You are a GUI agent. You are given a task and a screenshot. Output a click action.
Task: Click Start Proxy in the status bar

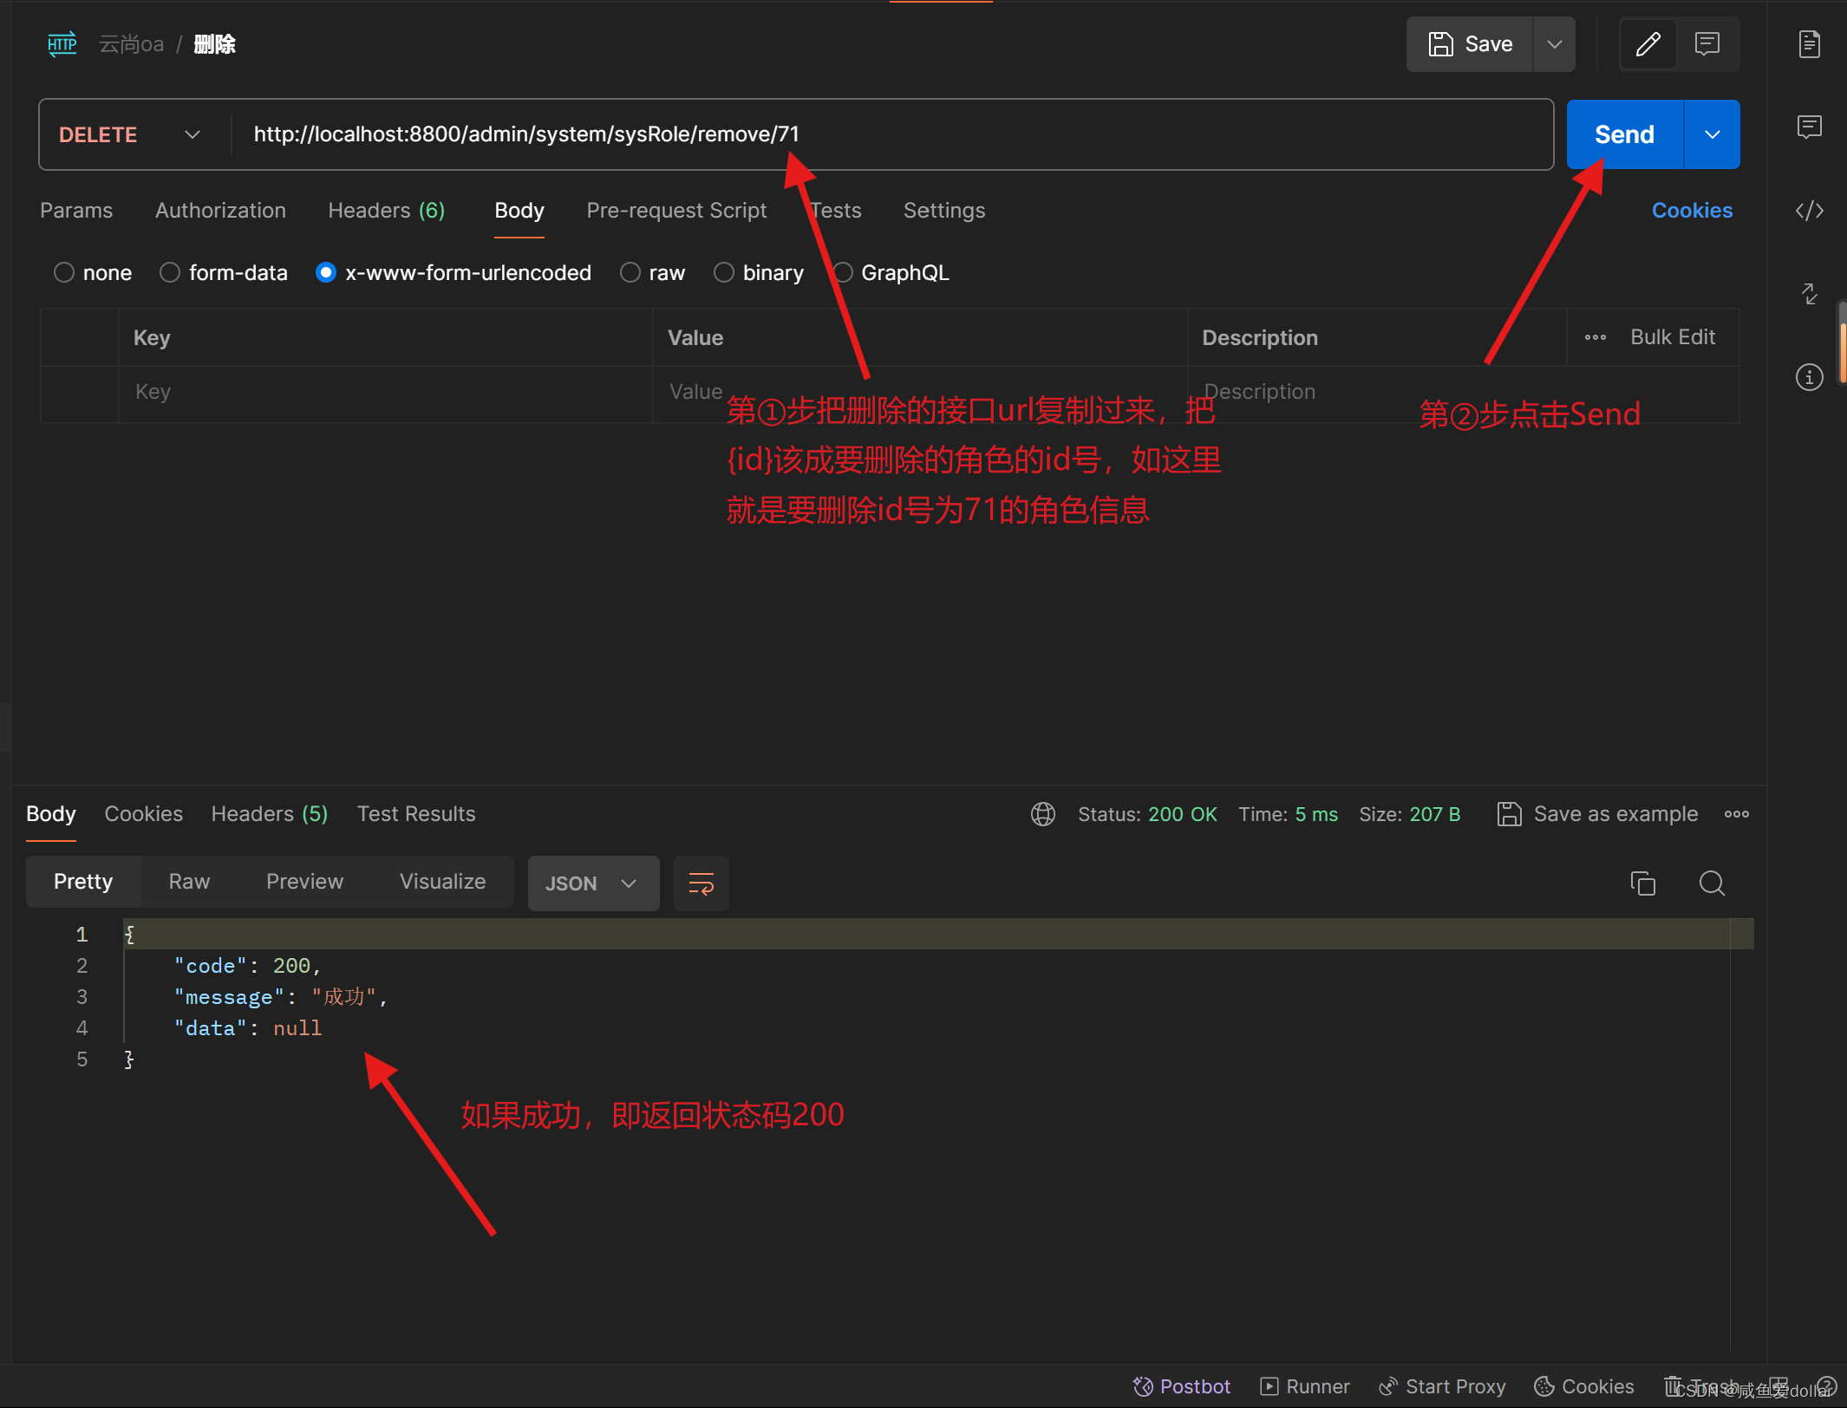pyautogui.click(x=1443, y=1386)
